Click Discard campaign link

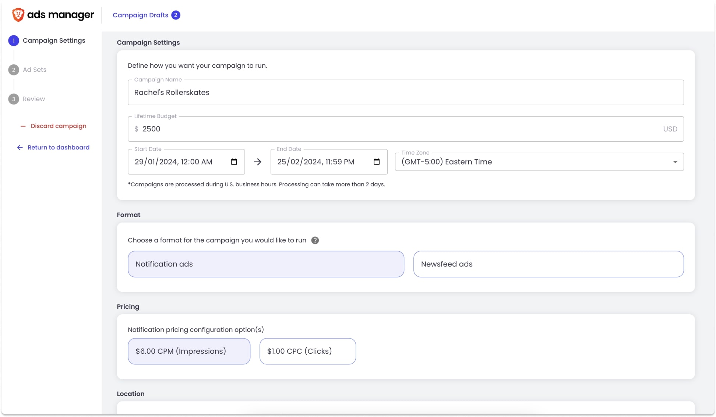(x=59, y=126)
